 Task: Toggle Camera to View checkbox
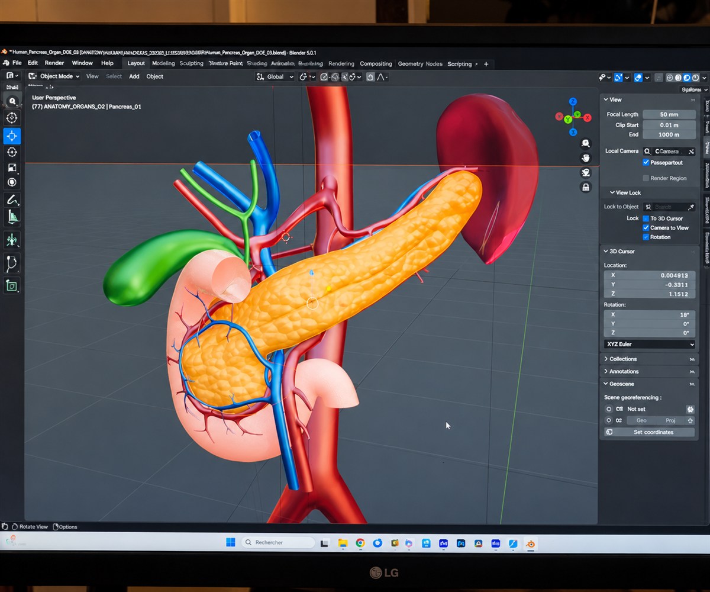tap(646, 228)
